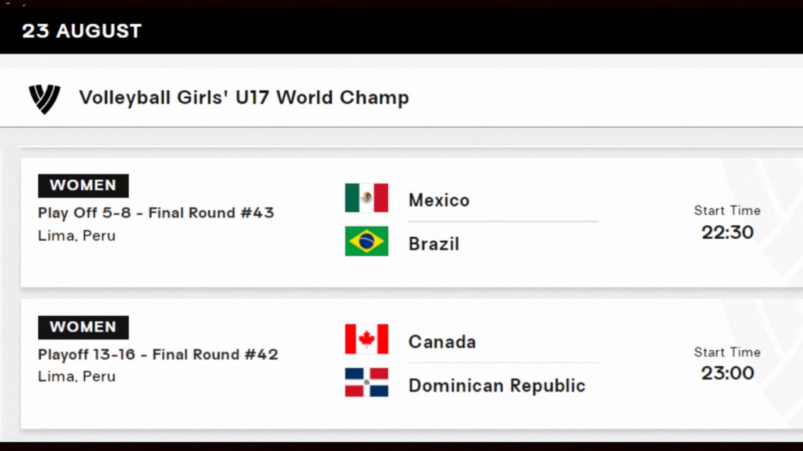Click the volleyball logo icon
The height and width of the screenshot is (451, 803).
pyautogui.click(x=45, y=99)
